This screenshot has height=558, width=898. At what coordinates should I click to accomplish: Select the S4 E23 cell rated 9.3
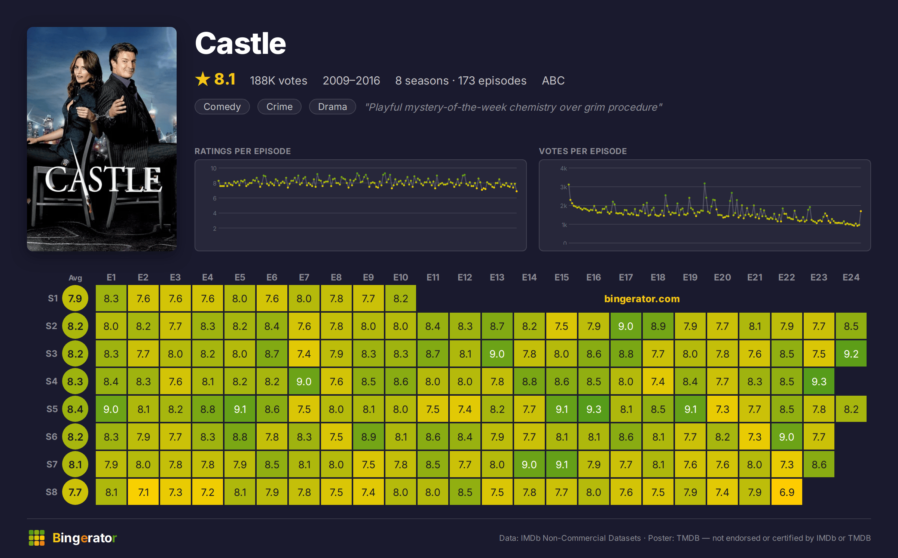click(x=819, y=381)
